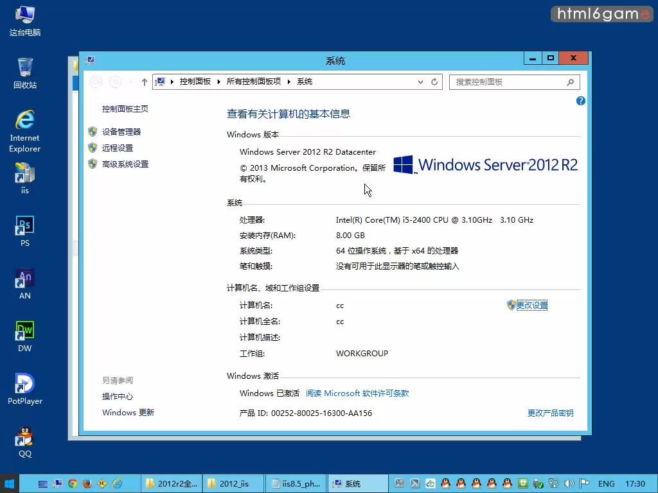This screenshot has width=658, height=493.
Task: Switch to the 2012_iis taskbar window
Action: (x=233, y=484)
